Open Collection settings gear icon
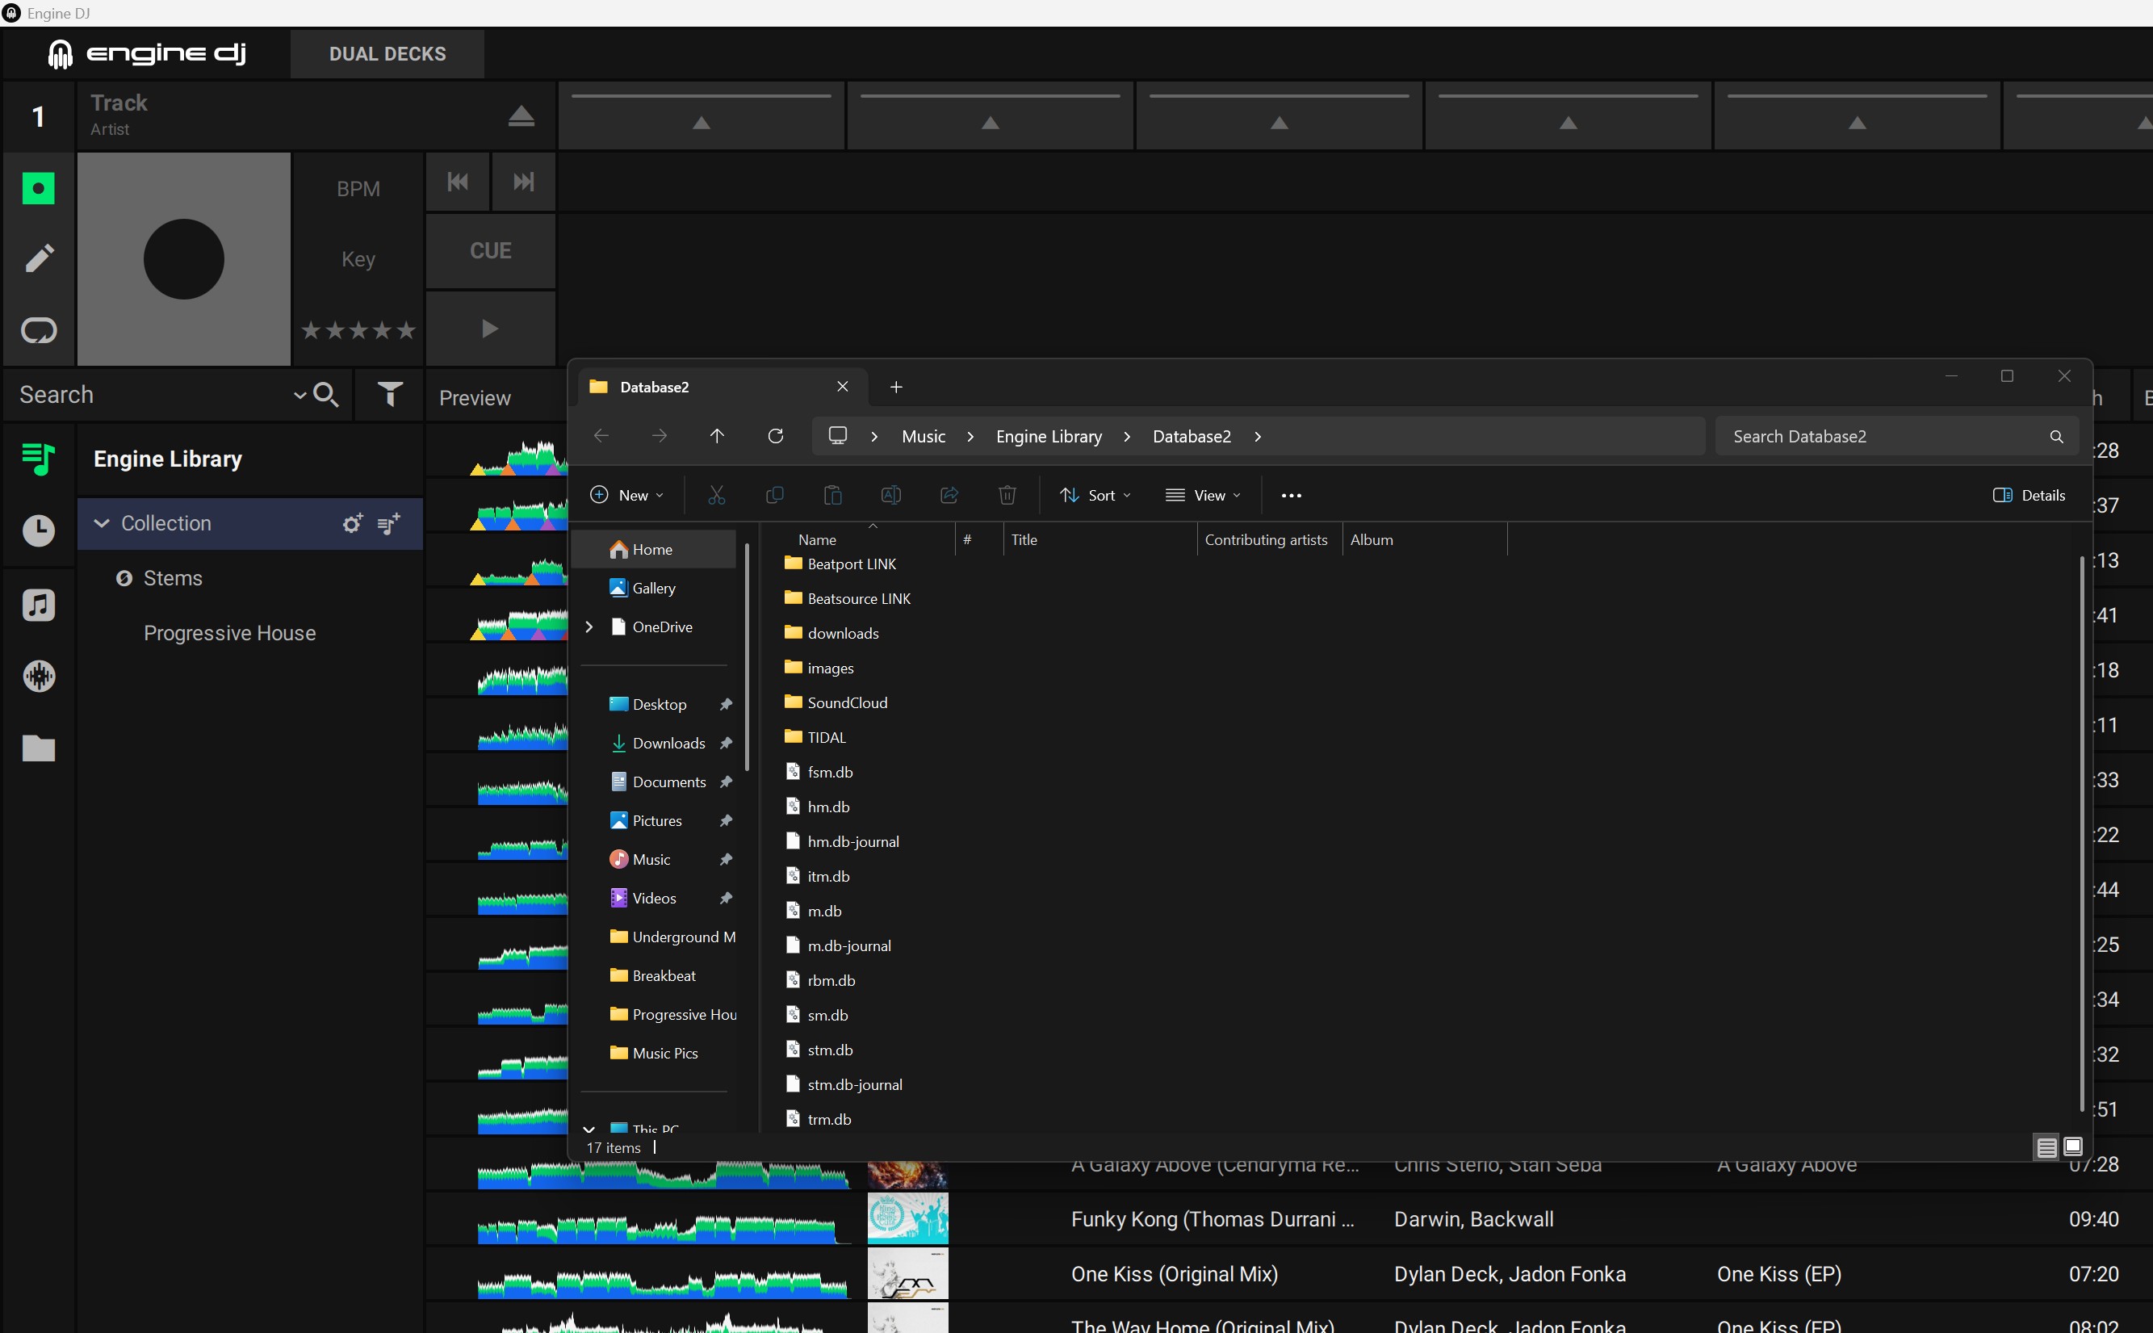 tap(353, 524)
